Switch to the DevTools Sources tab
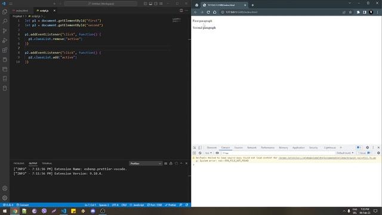 (x=239, y=148)
